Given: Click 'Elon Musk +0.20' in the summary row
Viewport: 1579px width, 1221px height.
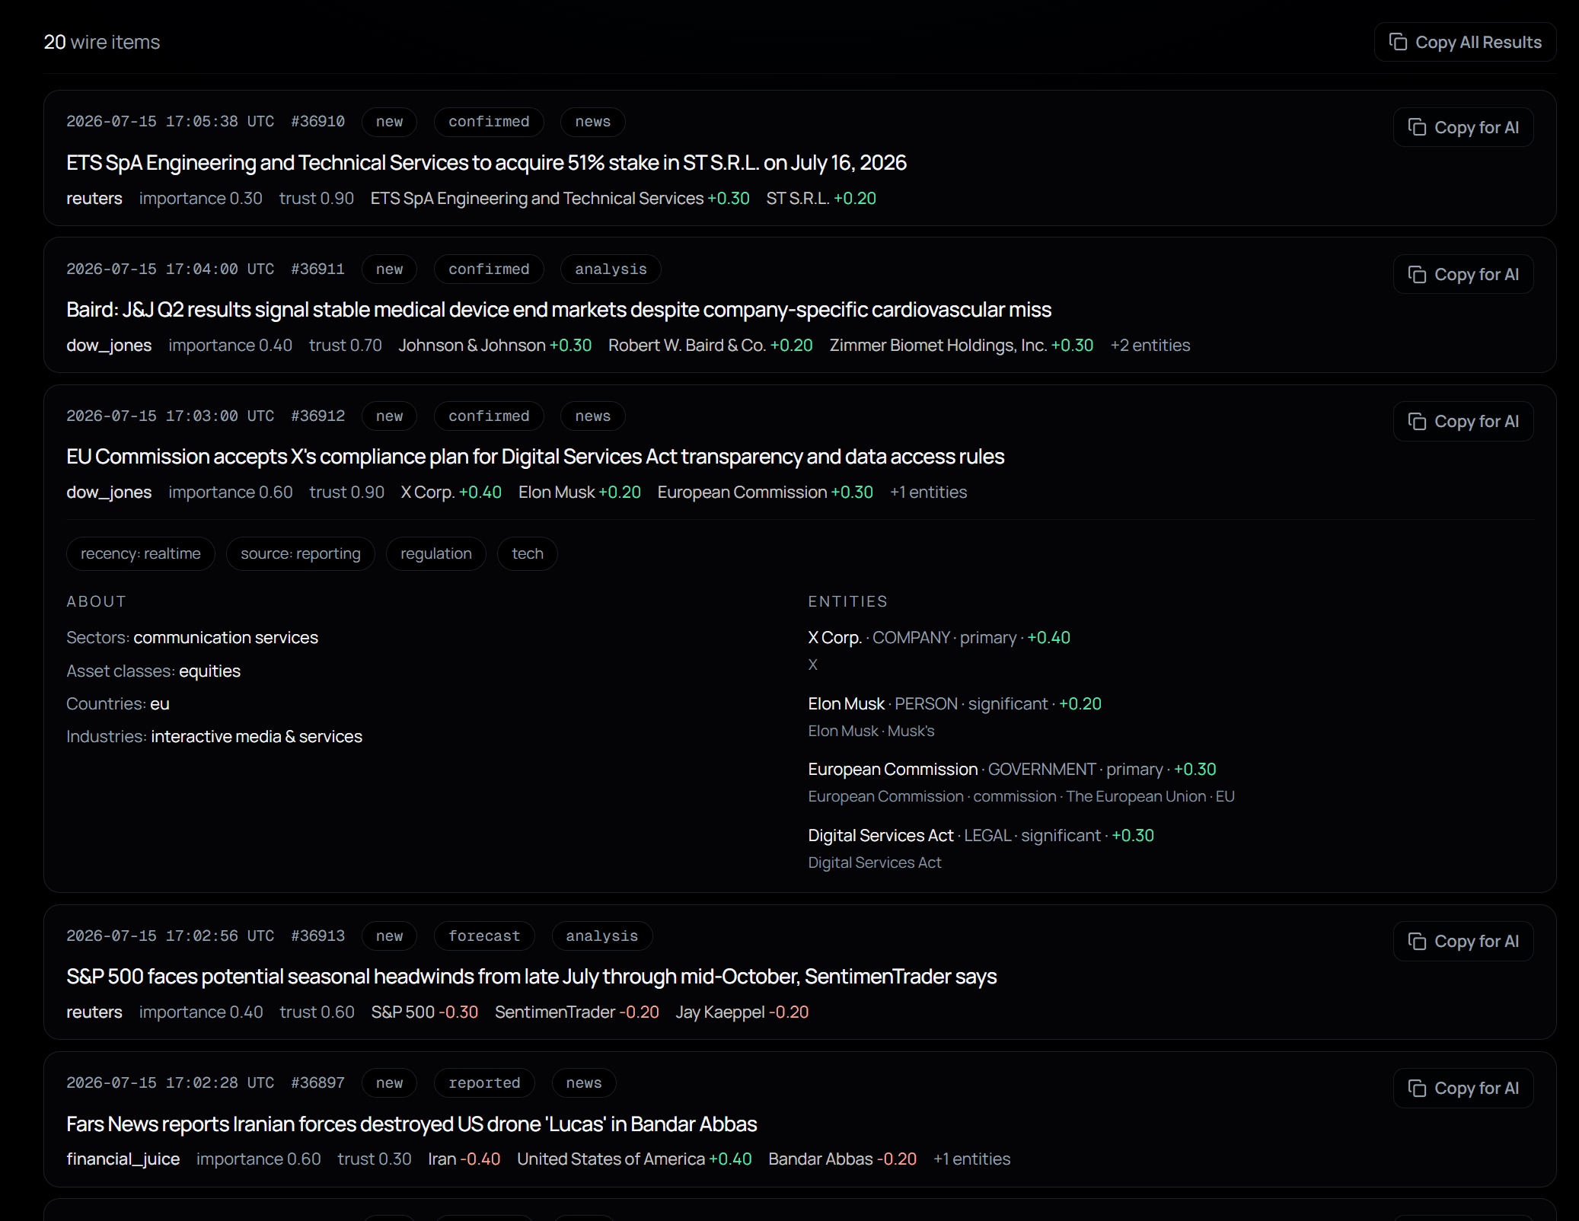Looking at the screenshot, I should coord(579,492).
